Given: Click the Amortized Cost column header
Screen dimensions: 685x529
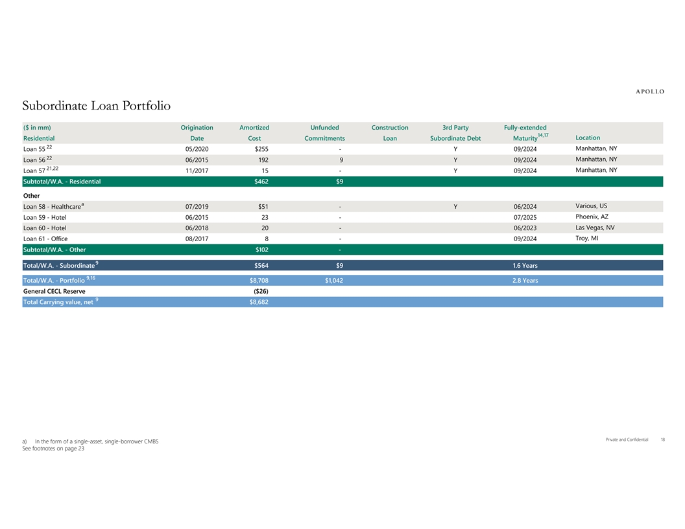Looking at the screenshot, I should [x=254, y=133].
